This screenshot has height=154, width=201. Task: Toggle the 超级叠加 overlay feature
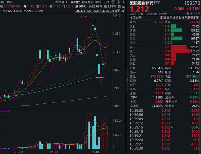88,2
